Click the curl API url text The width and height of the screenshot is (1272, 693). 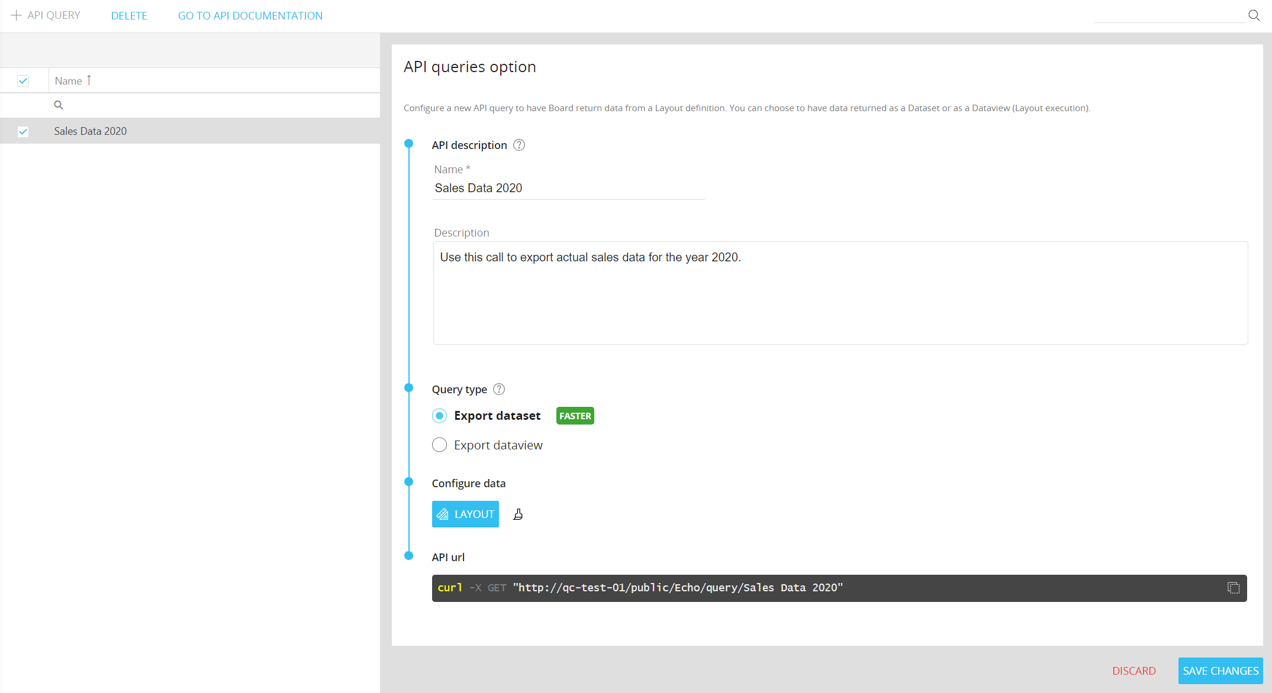640,588
